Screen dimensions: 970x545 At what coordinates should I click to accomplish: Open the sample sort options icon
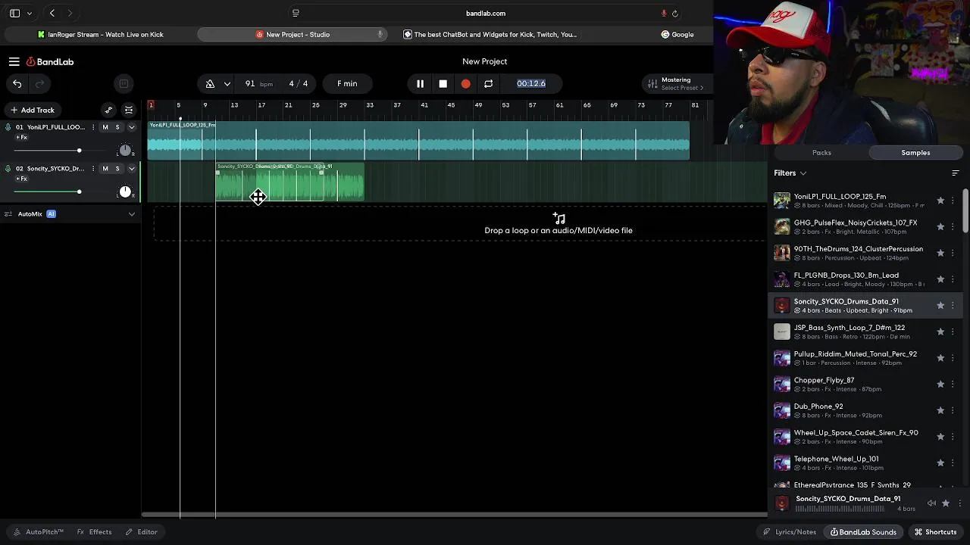pos(955,173)
